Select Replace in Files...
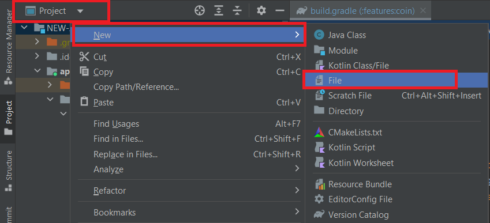Viewport: 490px width, 223px height. pos(190,154)
